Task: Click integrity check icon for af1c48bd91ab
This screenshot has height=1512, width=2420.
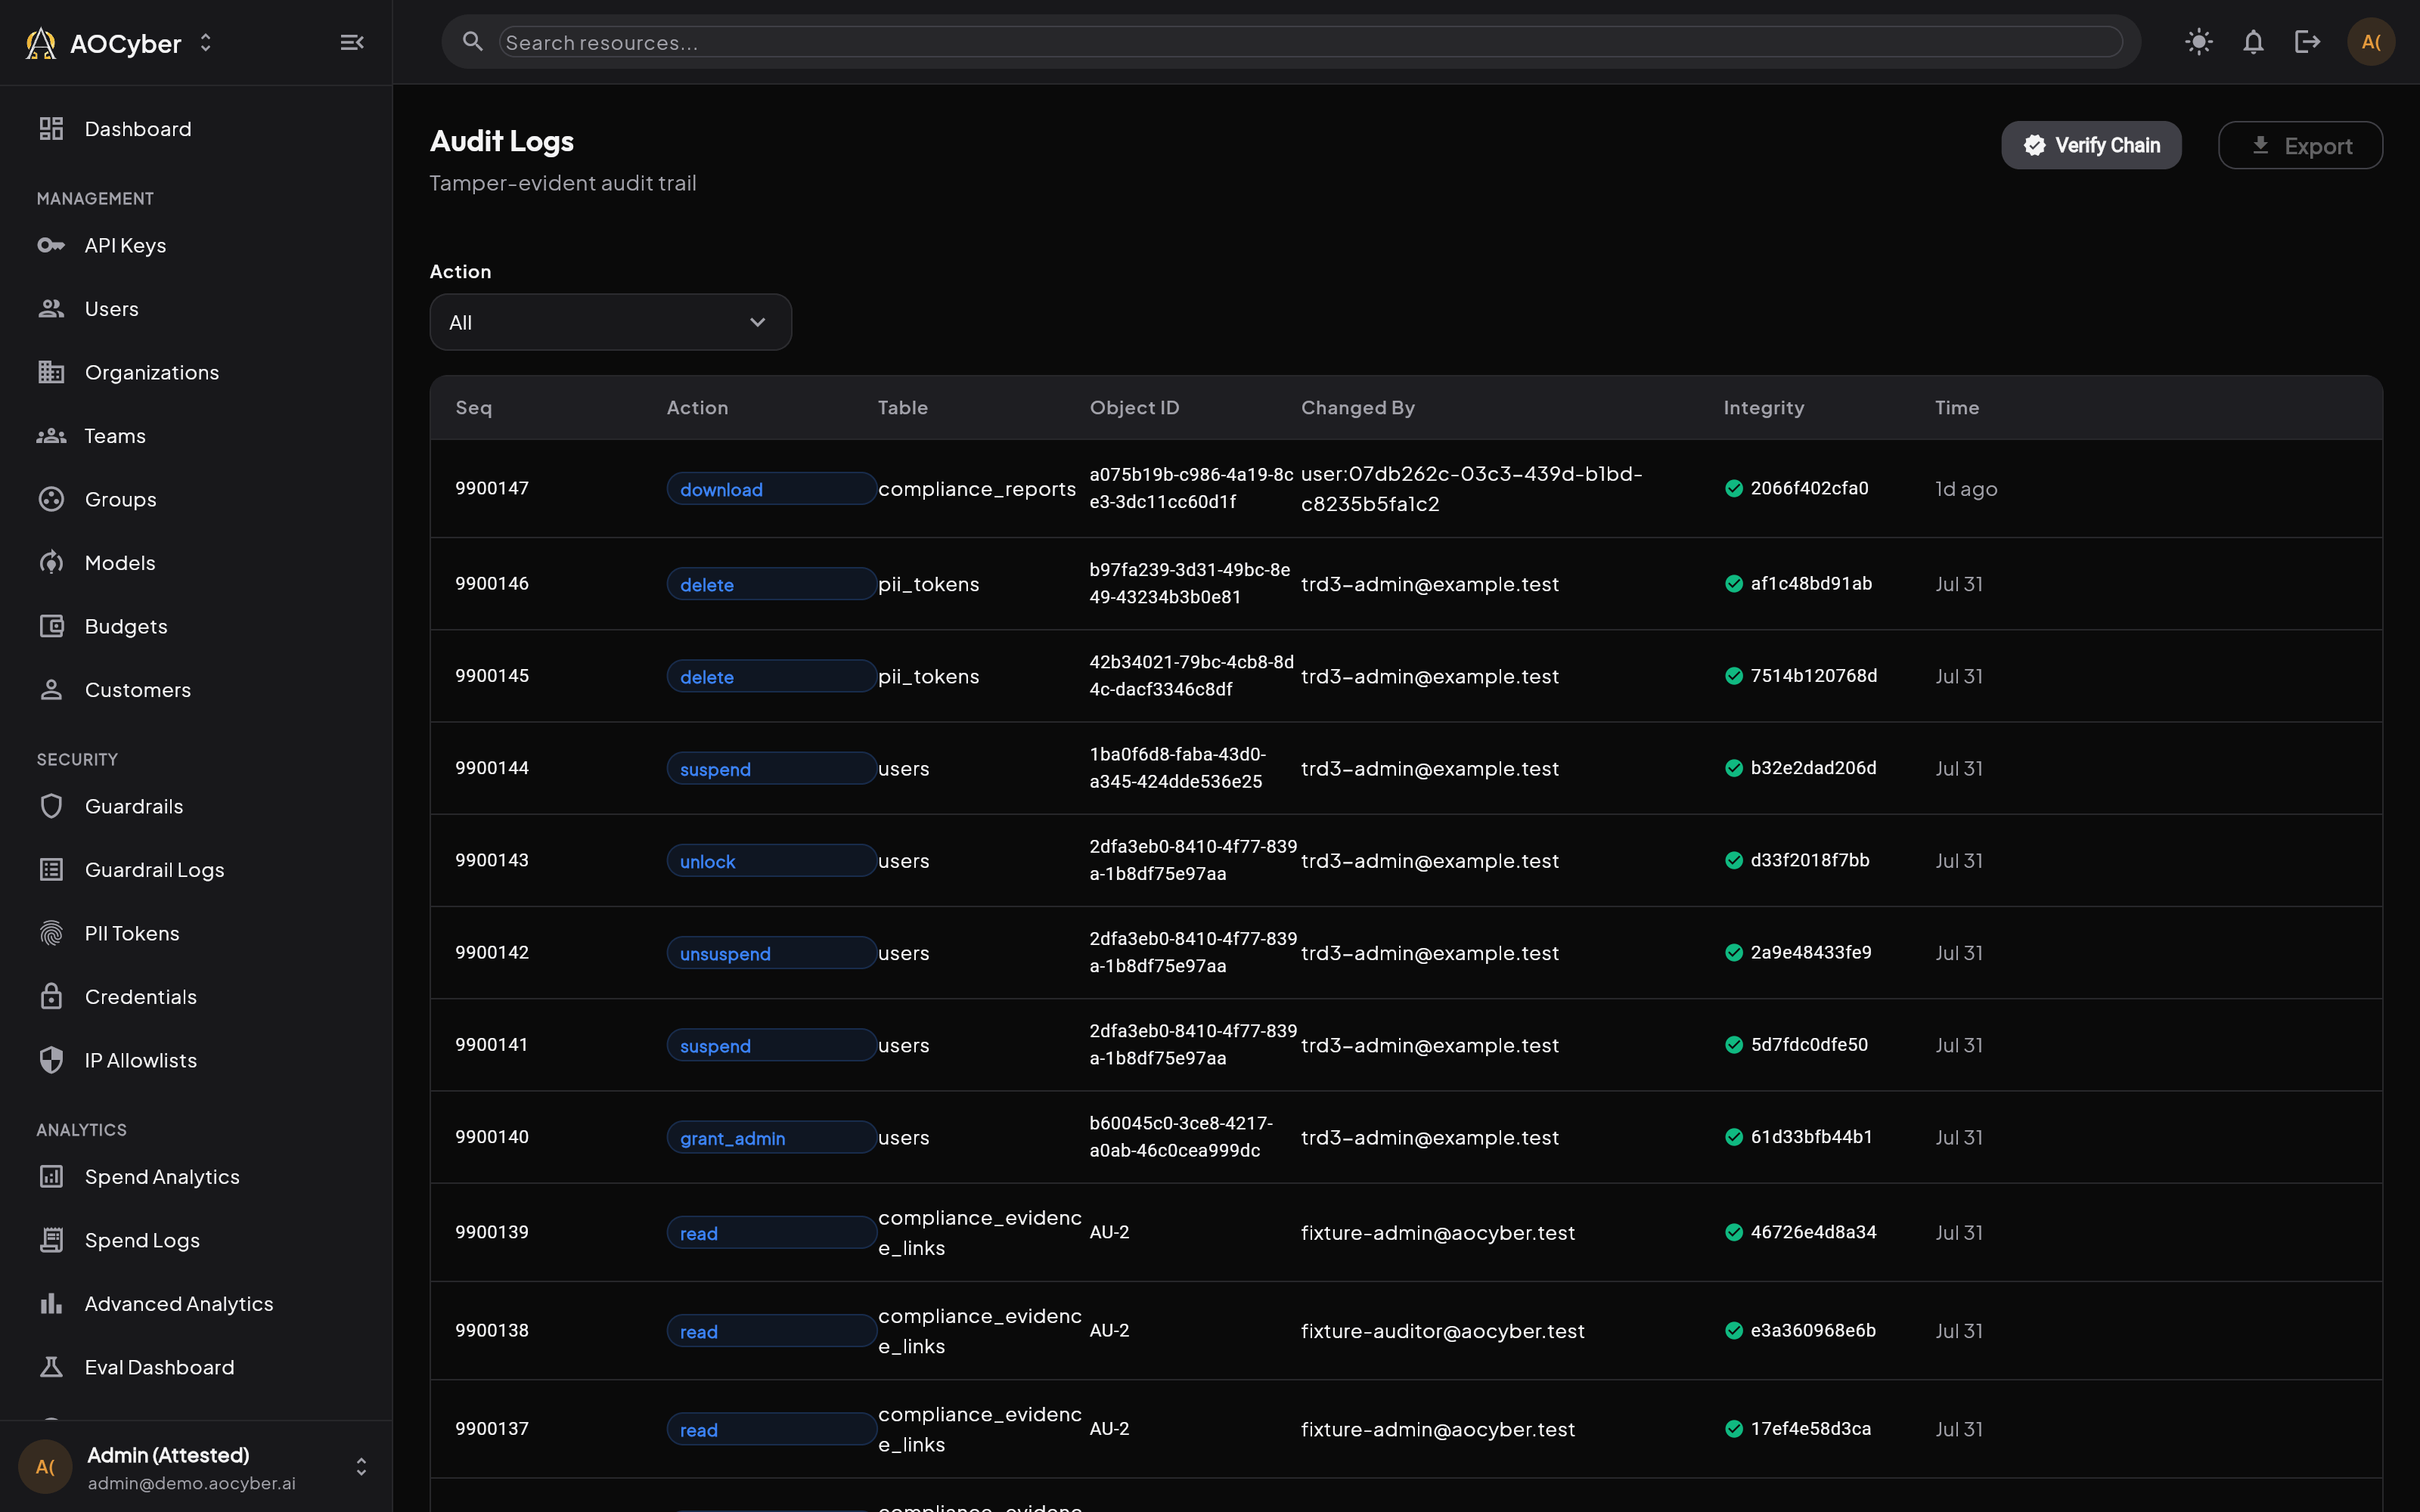Action: [x=1734, y=584]
